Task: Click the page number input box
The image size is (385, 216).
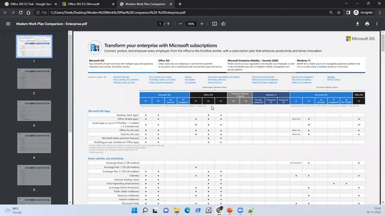Action: (160, 24)
